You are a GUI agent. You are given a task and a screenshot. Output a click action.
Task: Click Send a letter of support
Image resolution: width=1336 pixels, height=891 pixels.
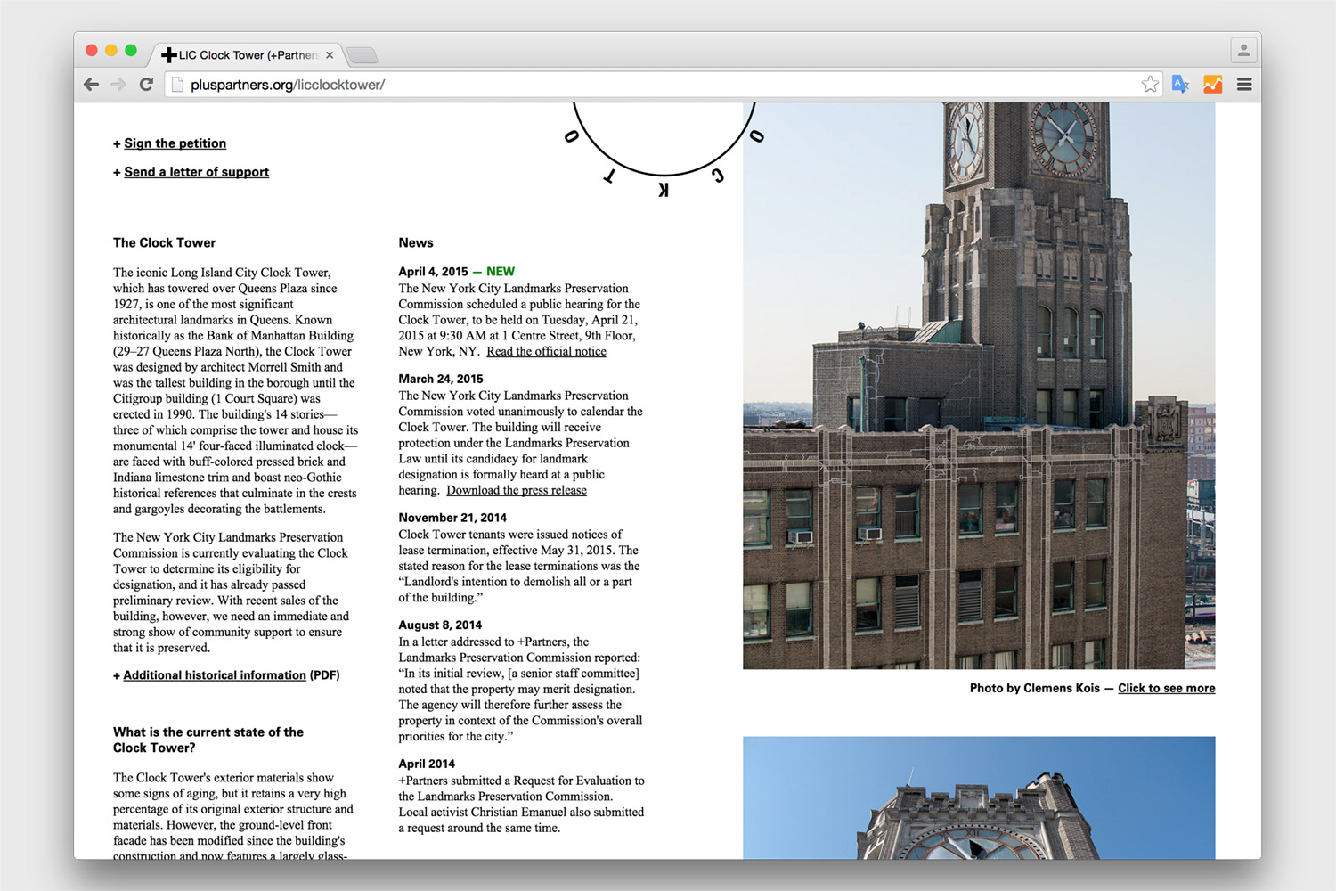[x=196, y=172]
